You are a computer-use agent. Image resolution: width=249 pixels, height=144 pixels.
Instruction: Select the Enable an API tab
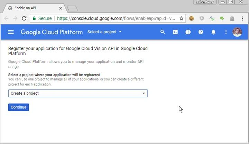[x=34, y=8]
